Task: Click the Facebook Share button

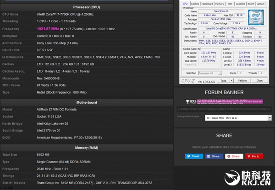Action: 214,156
